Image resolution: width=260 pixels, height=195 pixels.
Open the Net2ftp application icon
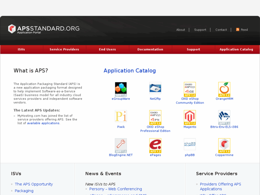click(x=155, y=88)
